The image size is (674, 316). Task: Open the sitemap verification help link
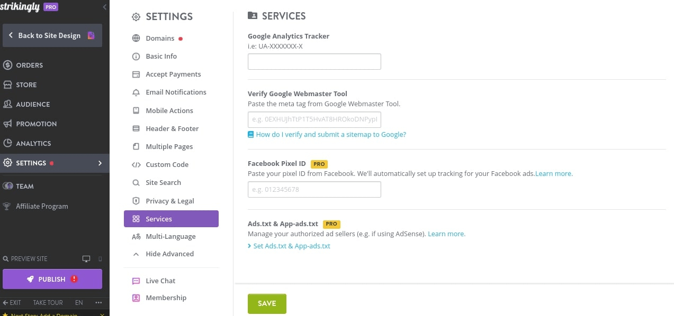(330, 134)
